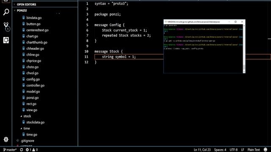Click Ln 11, Col 23 cursor position
This screenshot has height=152, width=271.
pyautogui.click(x=202, y=150)
